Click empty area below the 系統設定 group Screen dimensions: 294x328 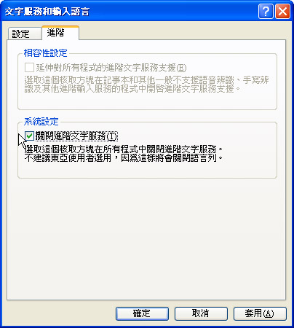point(146,238)
